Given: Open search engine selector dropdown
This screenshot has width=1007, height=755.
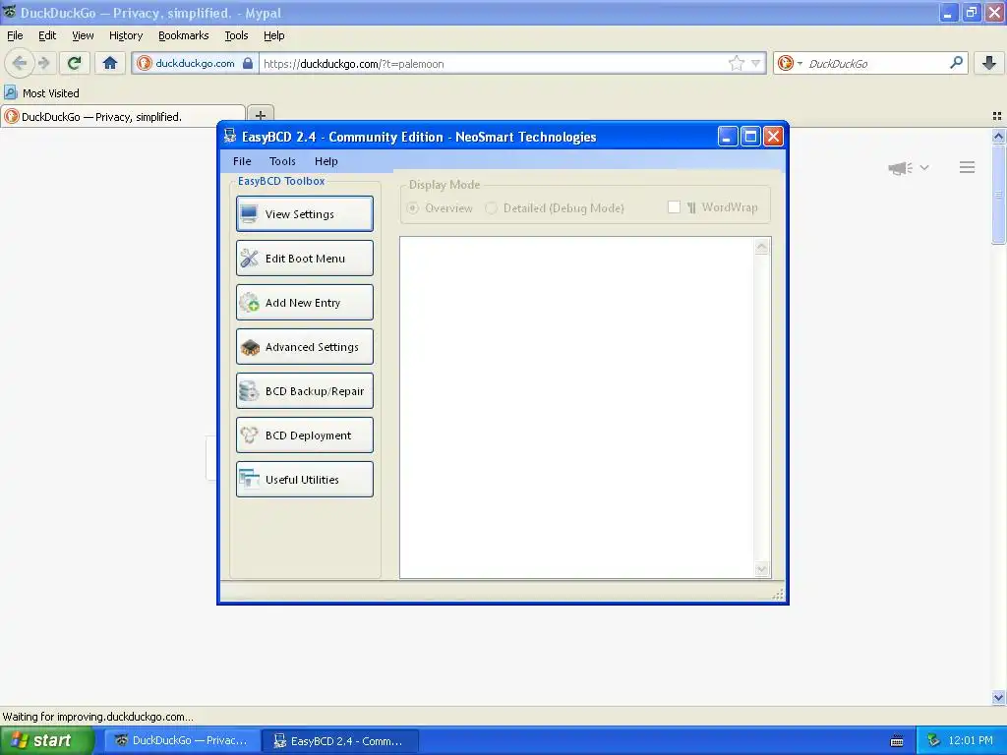Looking at the screenshot, I should (790, 63).
